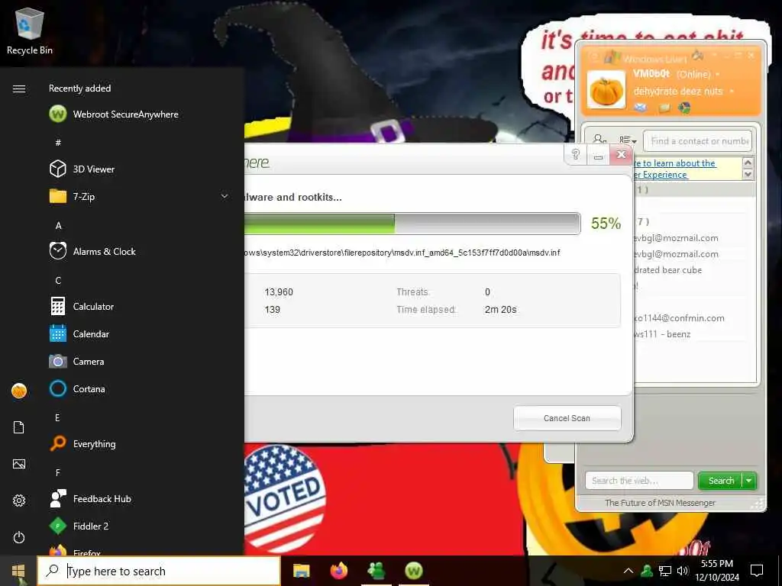Open Documents from Start sidebar

tap(19, 427)
